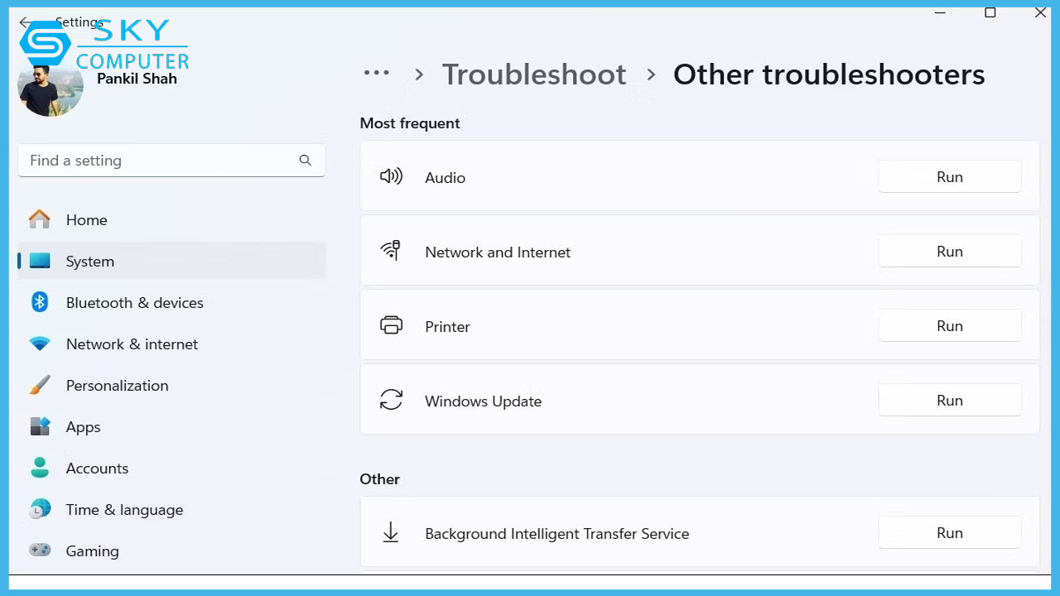Viewport: 1060px width, 596px height.
Task: Click the Network and Internet row icon
Action: (391, 251)
